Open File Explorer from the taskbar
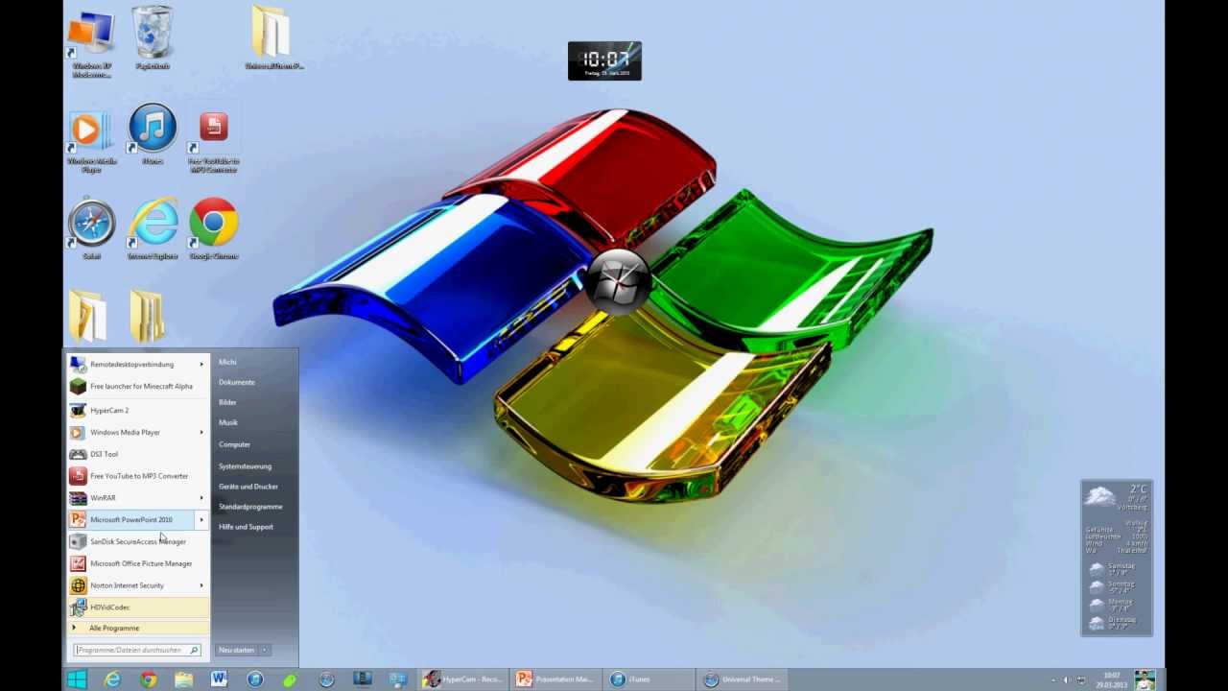 183,679
